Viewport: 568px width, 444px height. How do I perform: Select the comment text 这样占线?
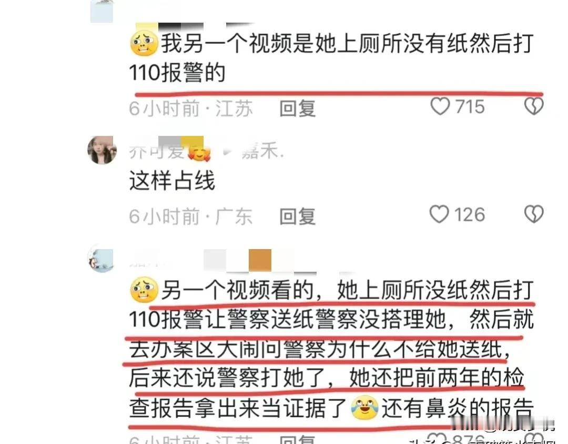(x=172, y=180)
